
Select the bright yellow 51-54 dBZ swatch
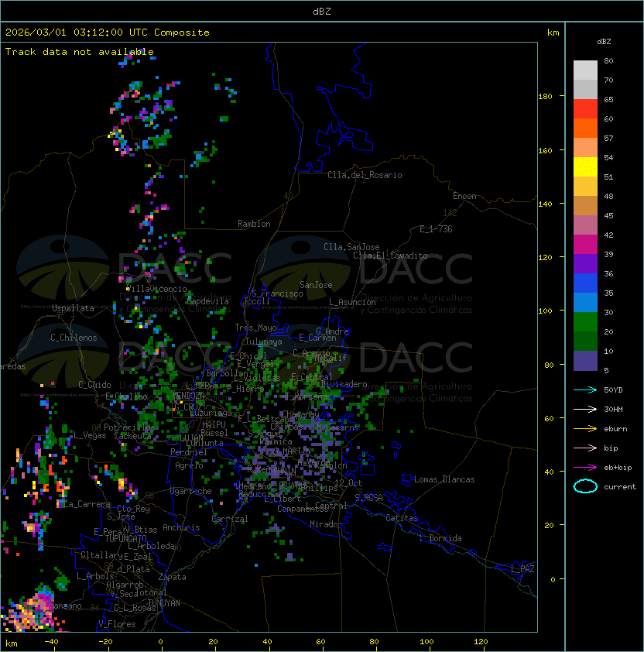tap(585, 167)
